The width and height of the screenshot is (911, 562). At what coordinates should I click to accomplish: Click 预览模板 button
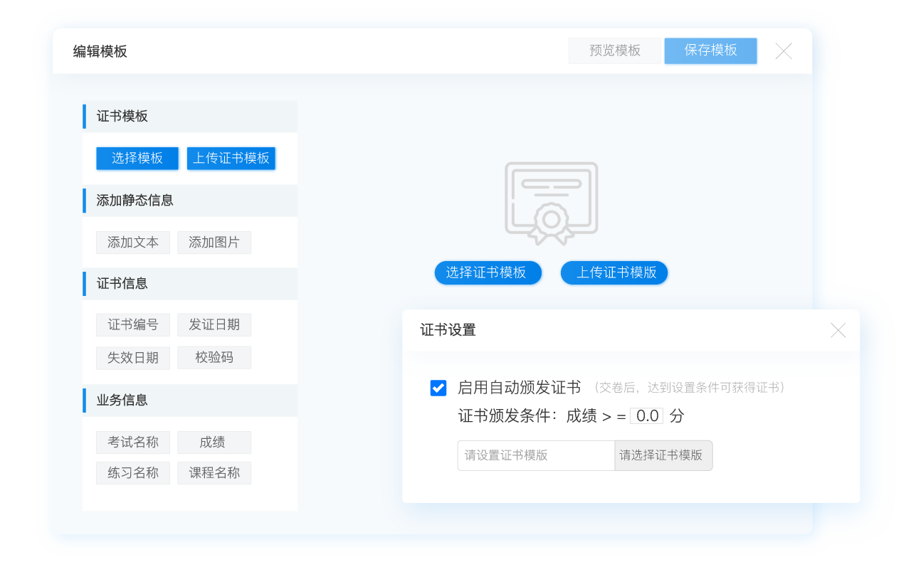click(x=615, y=51)
